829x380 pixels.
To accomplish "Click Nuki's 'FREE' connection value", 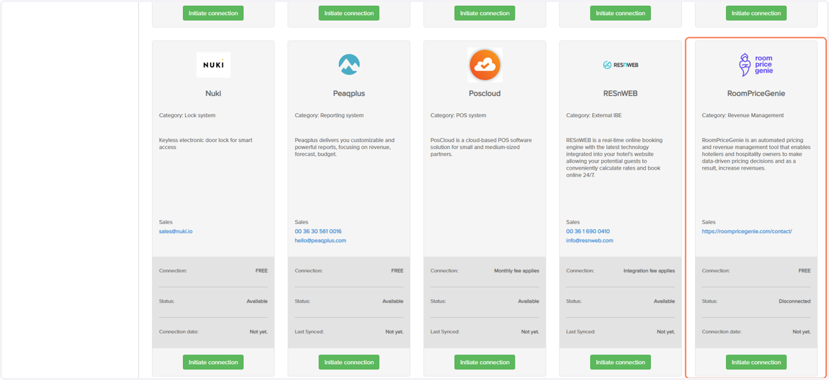I will pyautogui.click(x=261, y=271).
